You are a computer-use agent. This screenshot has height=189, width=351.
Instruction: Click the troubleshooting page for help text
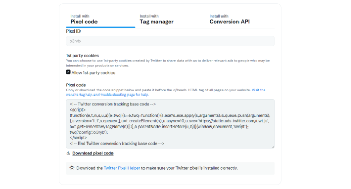(124, 94)
